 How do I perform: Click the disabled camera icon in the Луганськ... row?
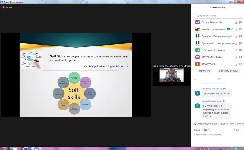pos(241,36)
